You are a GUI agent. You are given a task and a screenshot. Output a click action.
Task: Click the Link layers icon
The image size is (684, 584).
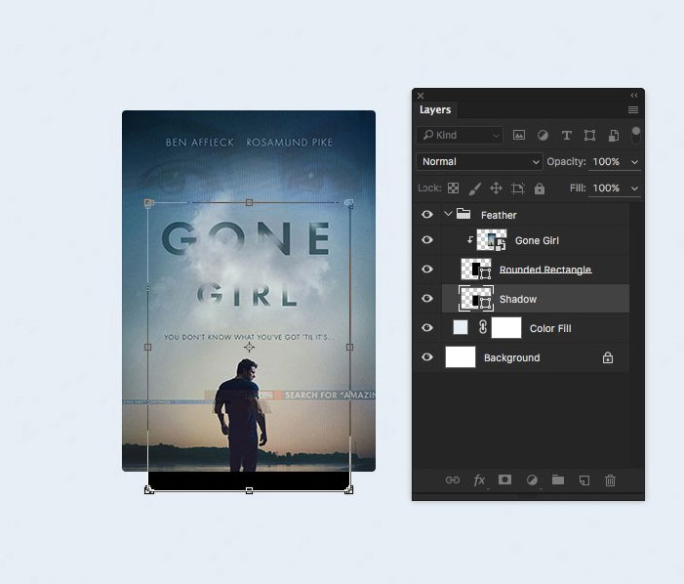pos(453,480)
